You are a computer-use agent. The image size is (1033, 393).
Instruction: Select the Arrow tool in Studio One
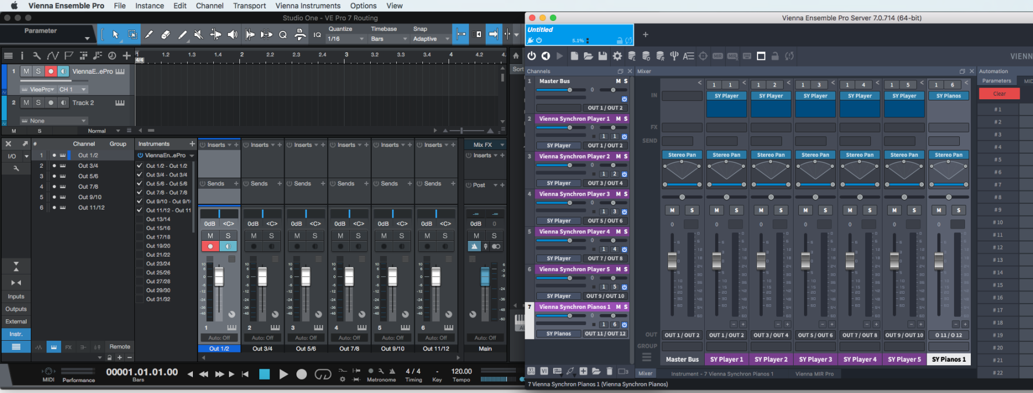pyautogui.click(x=116, y=35)
